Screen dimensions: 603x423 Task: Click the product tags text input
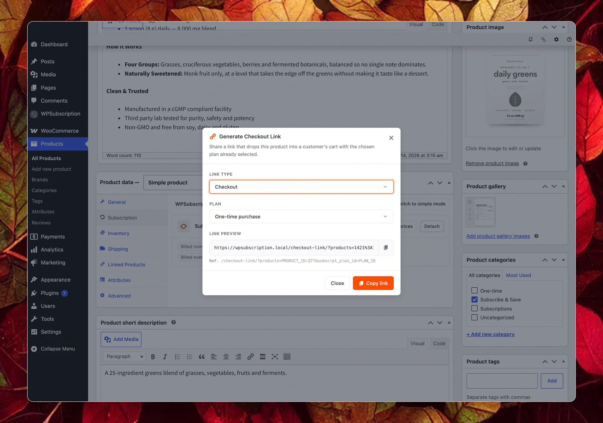(x=502, y=381)
